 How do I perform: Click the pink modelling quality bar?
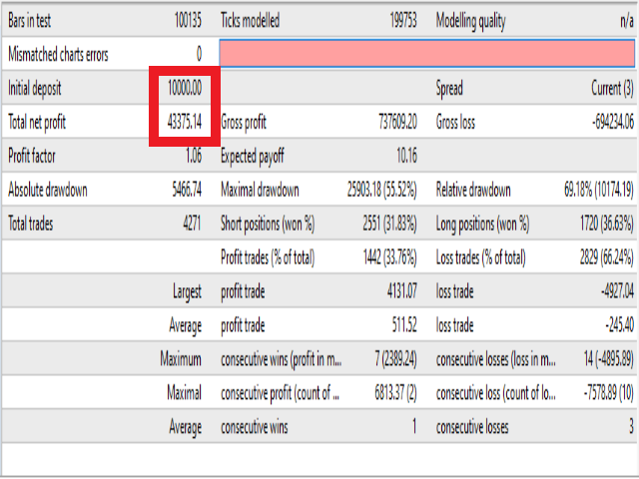[427, 53]
